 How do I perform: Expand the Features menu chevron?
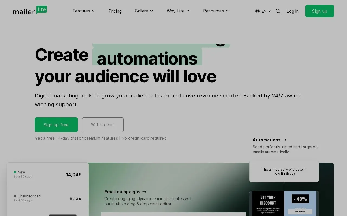point(93,11)
